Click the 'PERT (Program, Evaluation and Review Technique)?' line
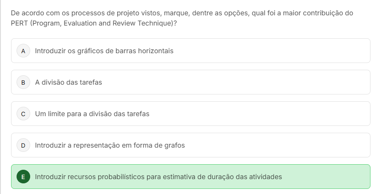 (x=94, y=23)
